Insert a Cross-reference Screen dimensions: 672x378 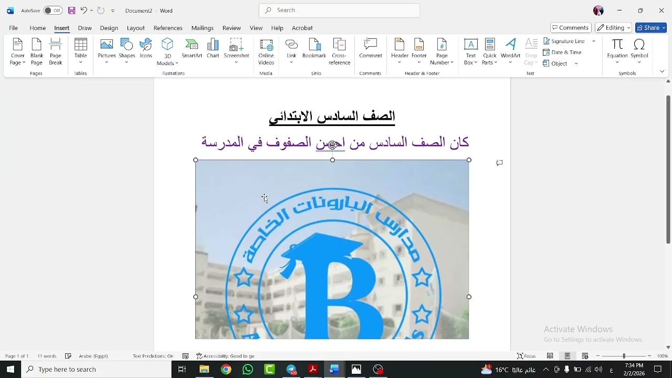tap(339, 51)
